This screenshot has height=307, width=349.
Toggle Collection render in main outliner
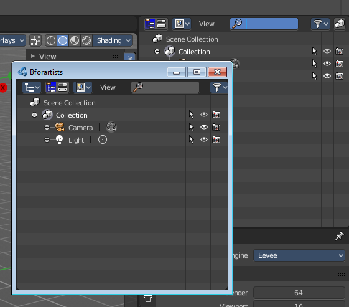click(x=339, y=51)
